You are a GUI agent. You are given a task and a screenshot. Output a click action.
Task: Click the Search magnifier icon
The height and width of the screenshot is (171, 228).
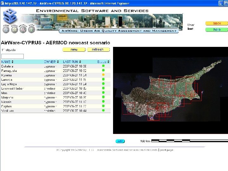(23, 29)
